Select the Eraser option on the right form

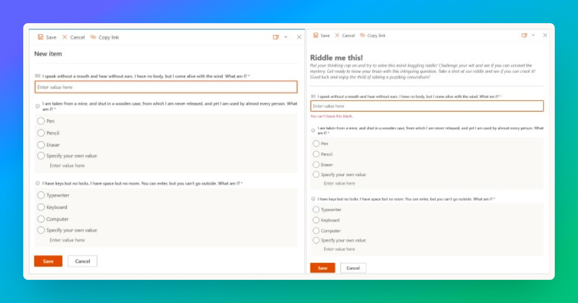click(316, 164)
